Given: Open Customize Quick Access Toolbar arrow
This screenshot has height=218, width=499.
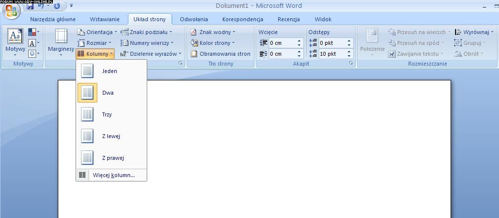Looking at the screenshot, I should point(71,5).
